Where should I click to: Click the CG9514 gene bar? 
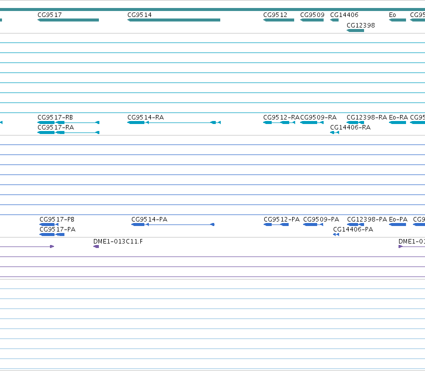(174, 20)
